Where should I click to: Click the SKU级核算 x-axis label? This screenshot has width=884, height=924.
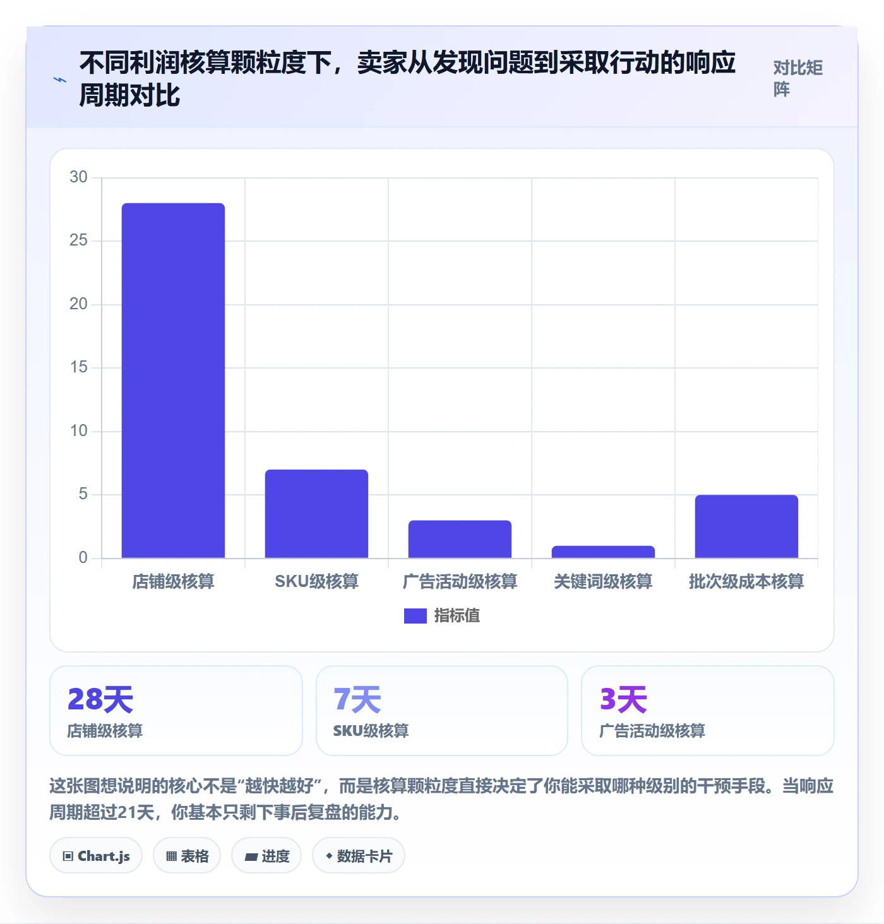click(x=316, y=581)
